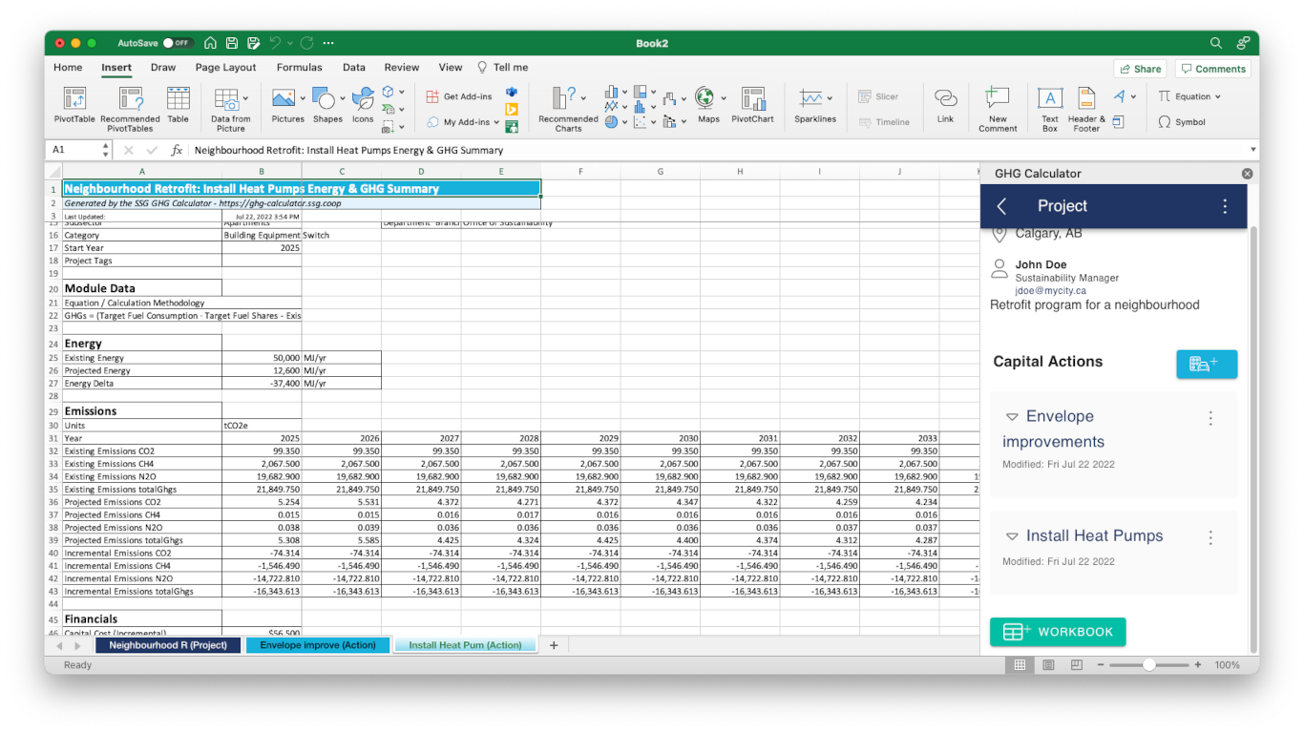This screenshot has width=1304, height=733.
Task: Click the 3D Models cube icon
Action: [389, 92]
